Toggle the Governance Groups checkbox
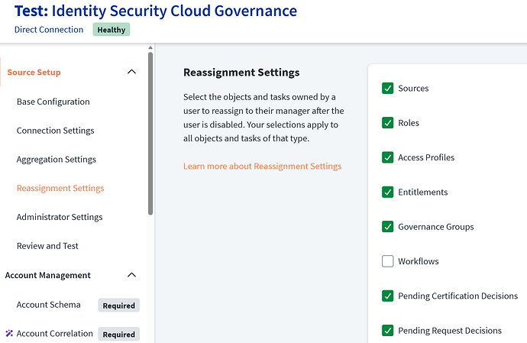Viewport: 527px width, 343px height. coord(388,227)
